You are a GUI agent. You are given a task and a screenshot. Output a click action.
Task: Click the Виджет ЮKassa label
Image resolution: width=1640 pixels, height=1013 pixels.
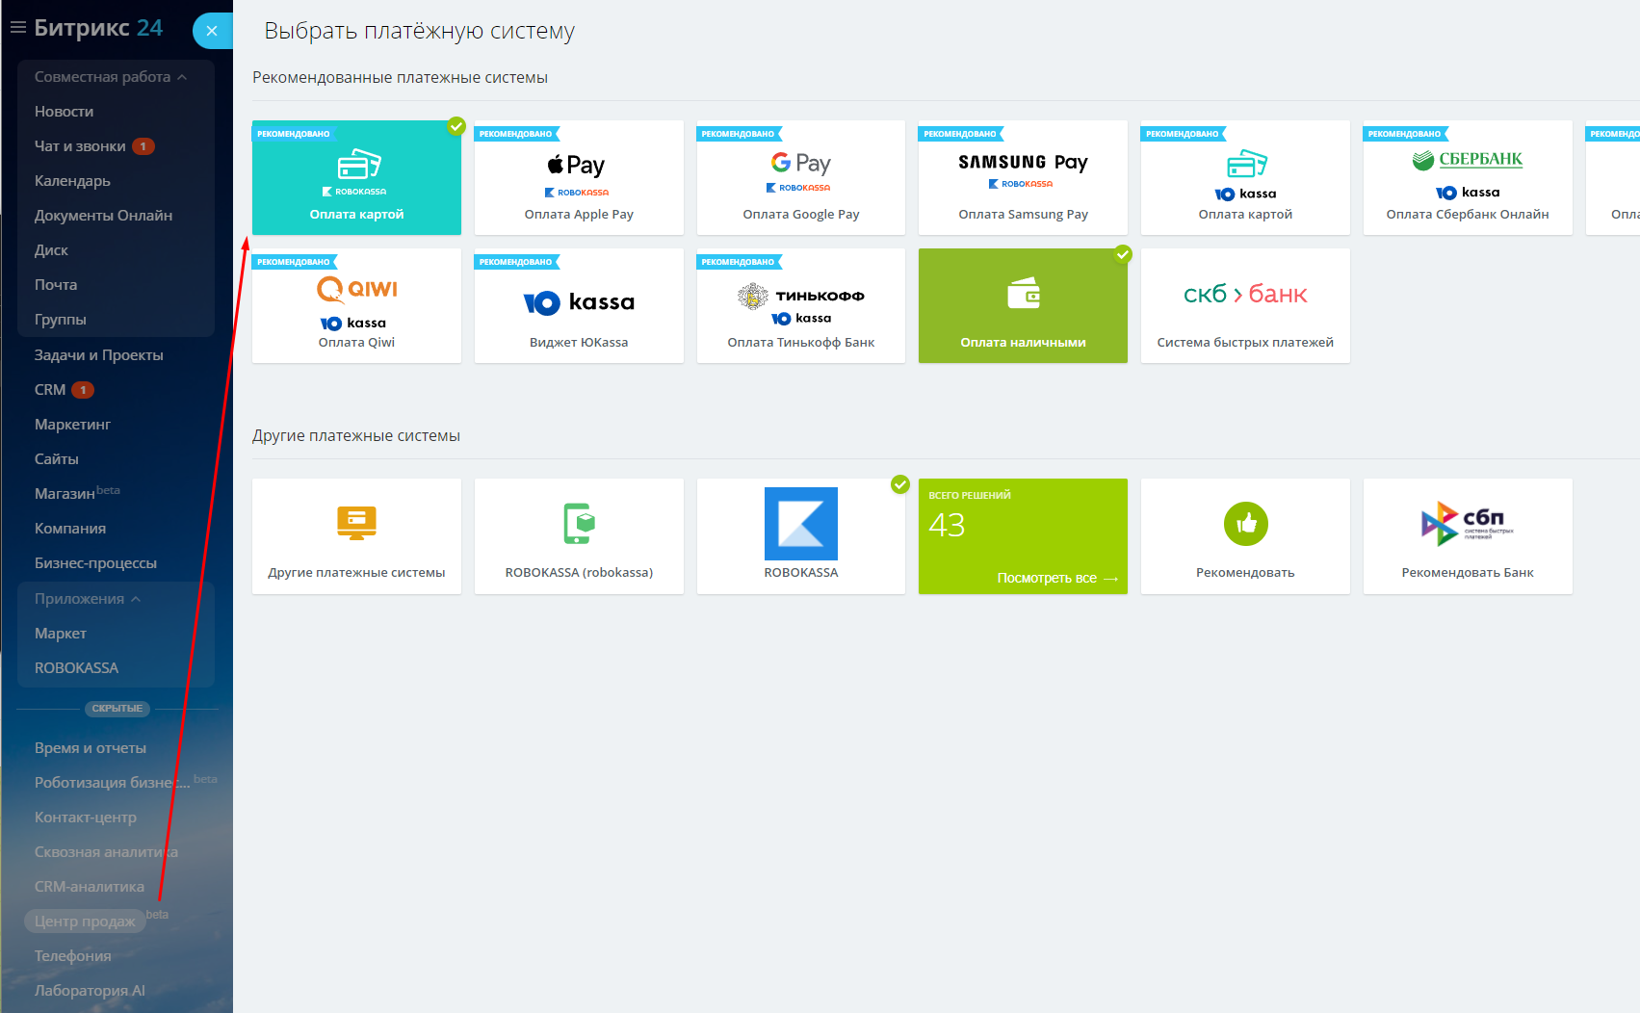pos(579,343)
